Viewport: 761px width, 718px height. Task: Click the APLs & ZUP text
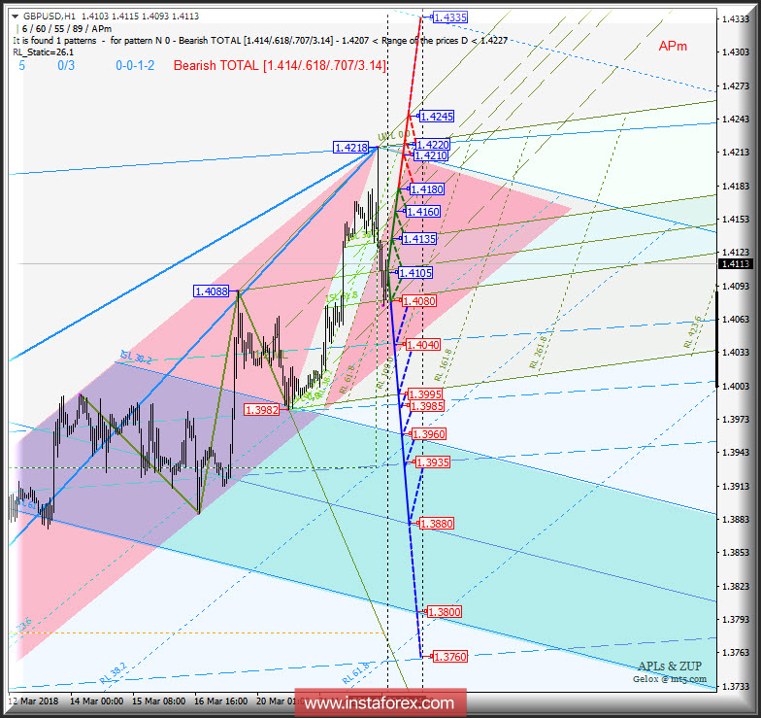point(670,667)
